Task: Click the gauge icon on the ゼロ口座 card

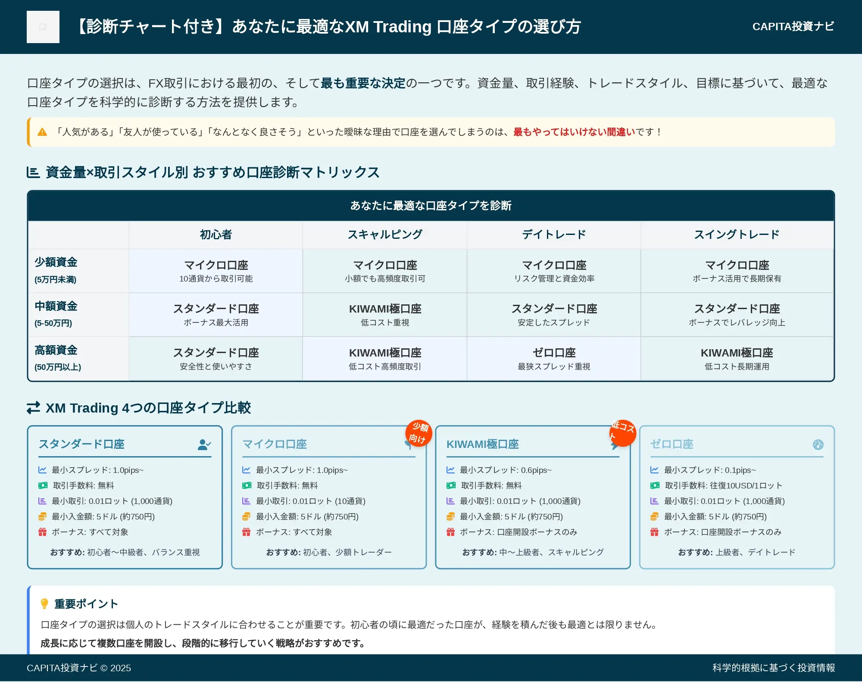Action: click(x=818, y=444)
